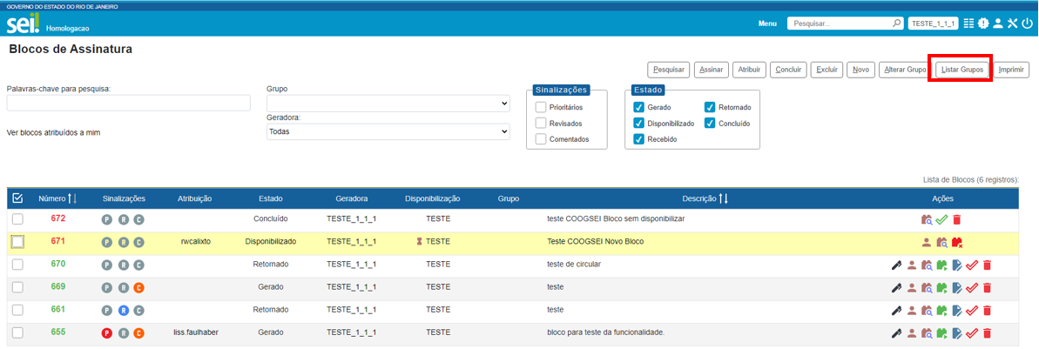Click edit block icon for block 669
The image size is (1039, 349).
pyautogui.click(x=957, y=287)
